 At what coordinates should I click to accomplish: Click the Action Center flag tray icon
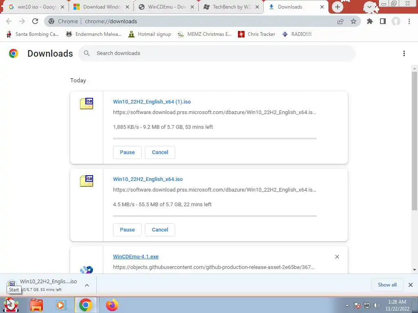pos(357,305)
